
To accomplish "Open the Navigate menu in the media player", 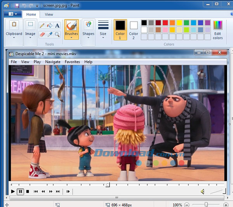I will point(53,62).
